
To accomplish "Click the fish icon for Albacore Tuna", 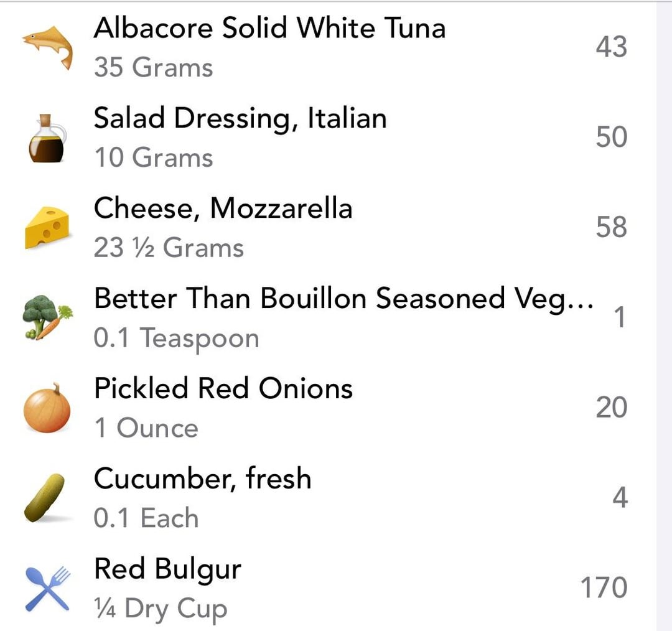I will pos(48,47).
